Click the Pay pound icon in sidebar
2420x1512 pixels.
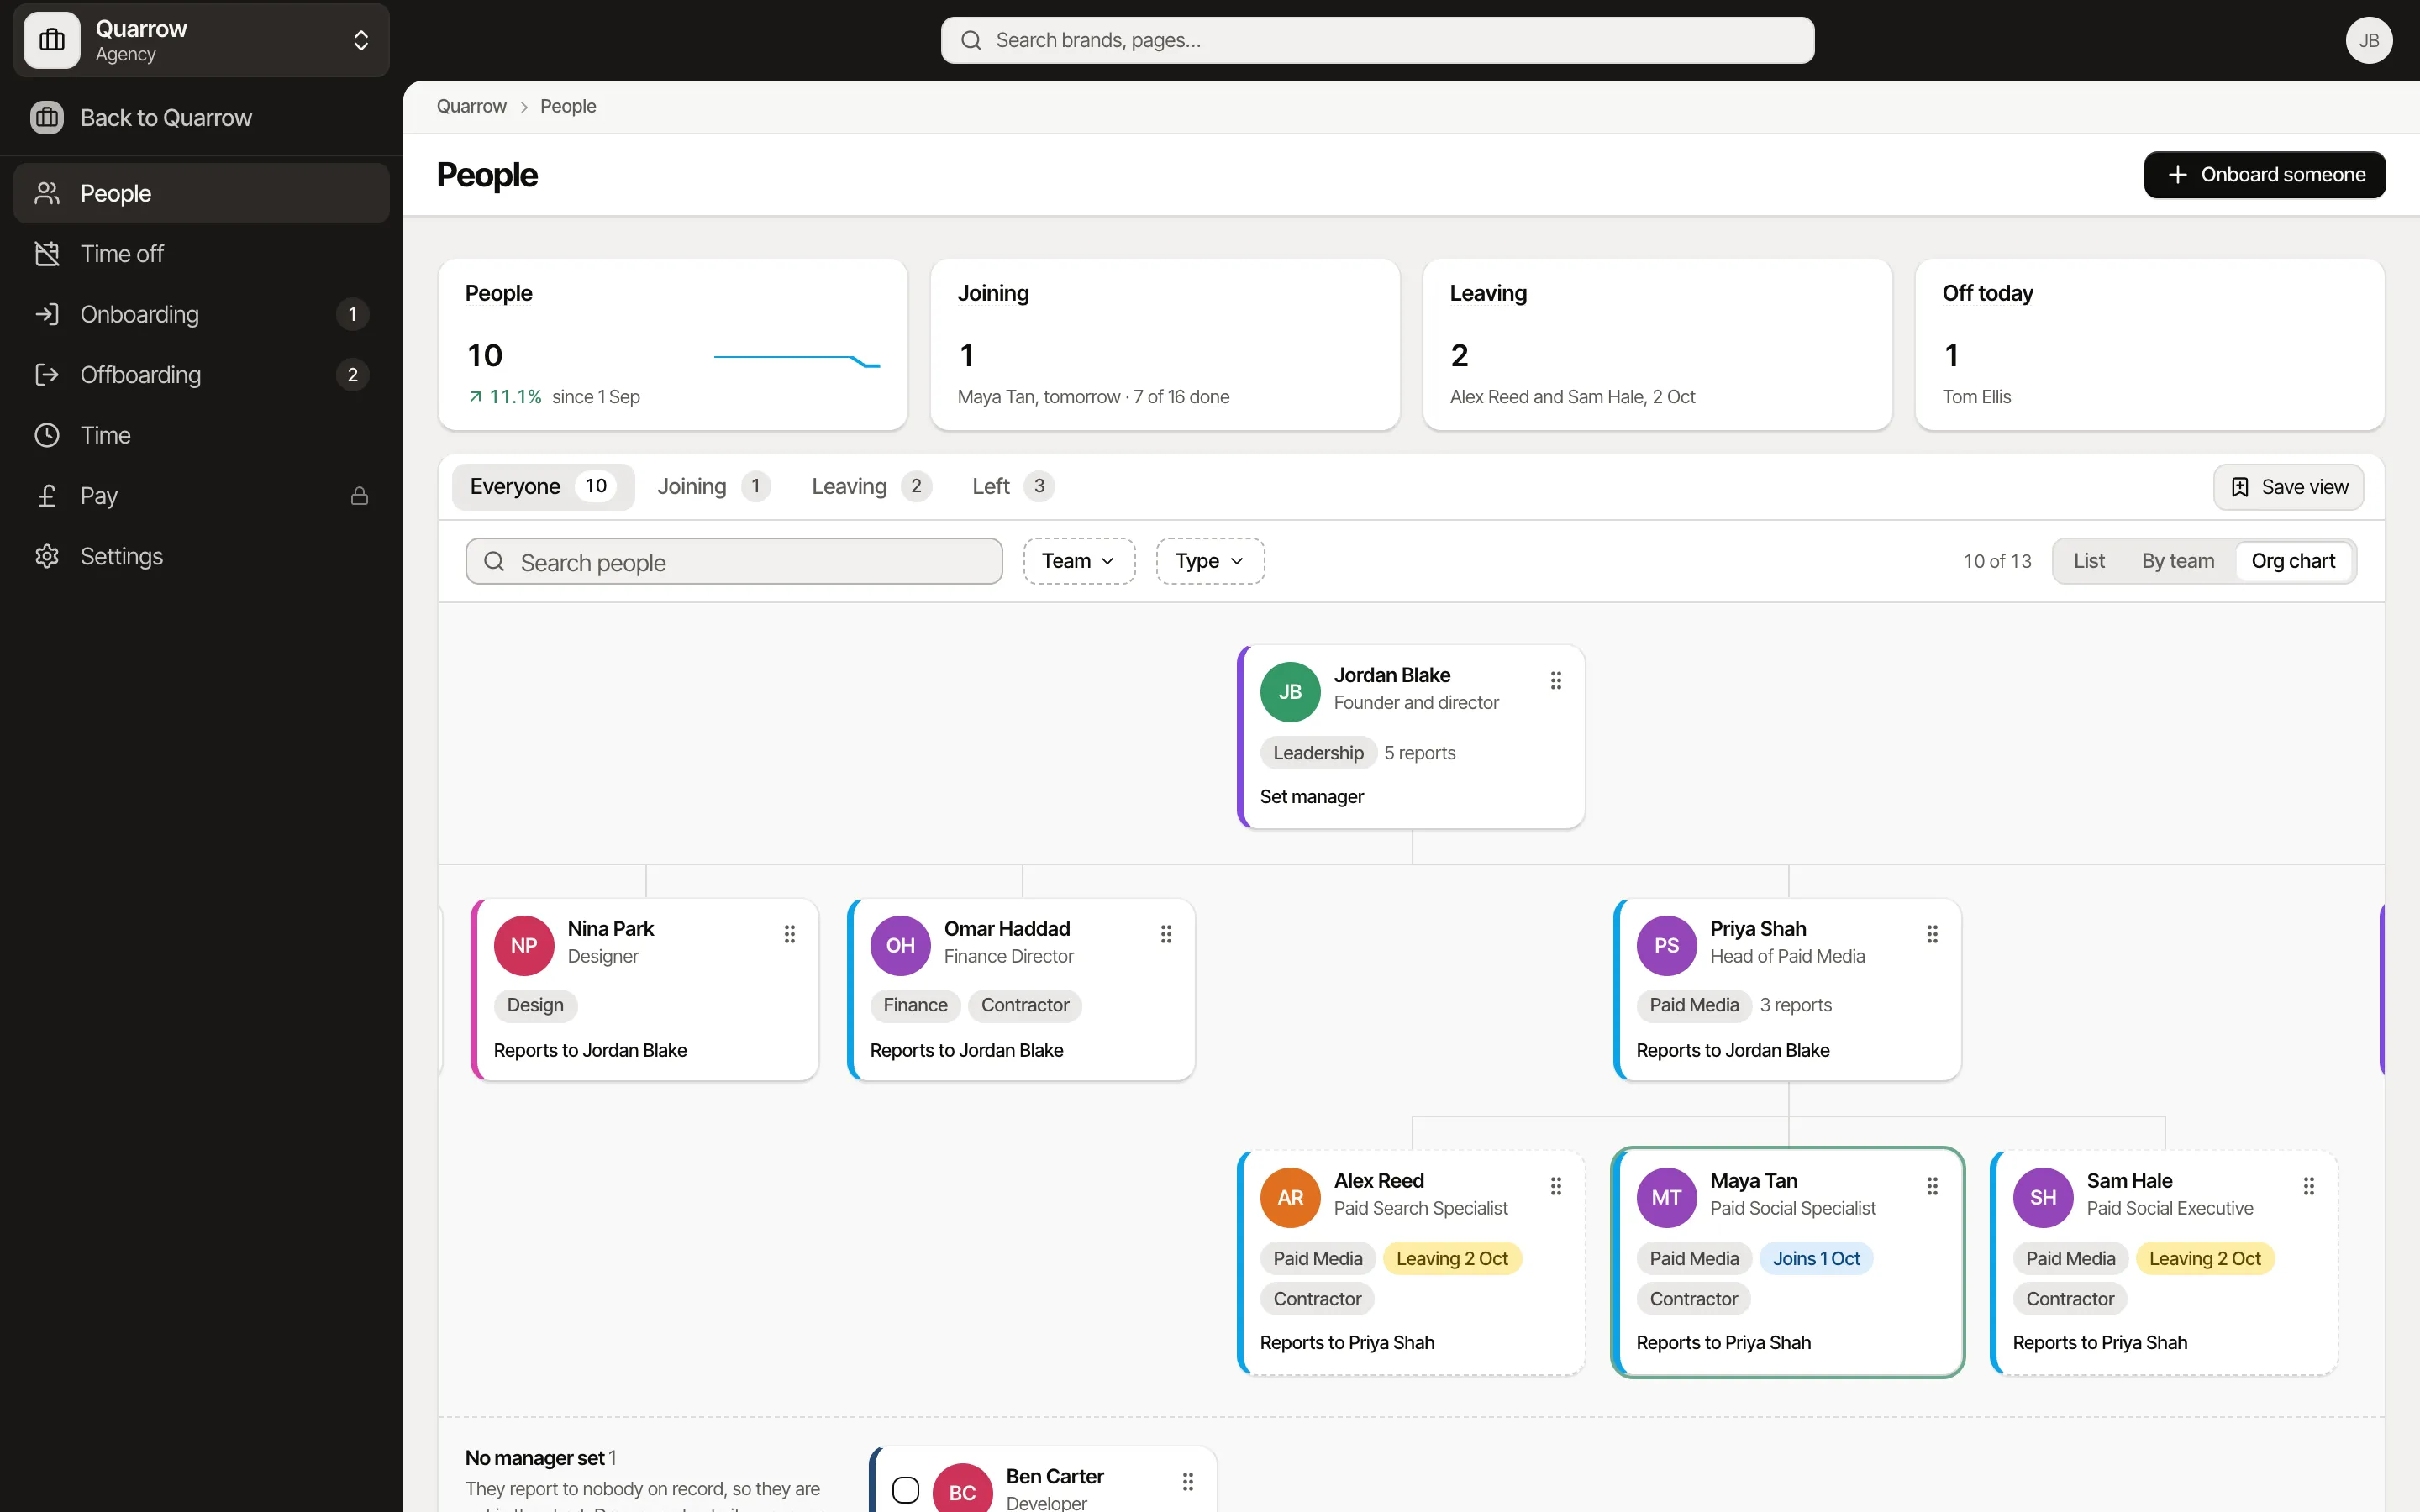pos(47,496)
